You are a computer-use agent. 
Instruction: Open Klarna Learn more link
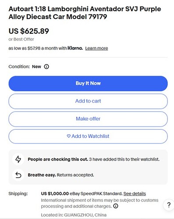96,48
